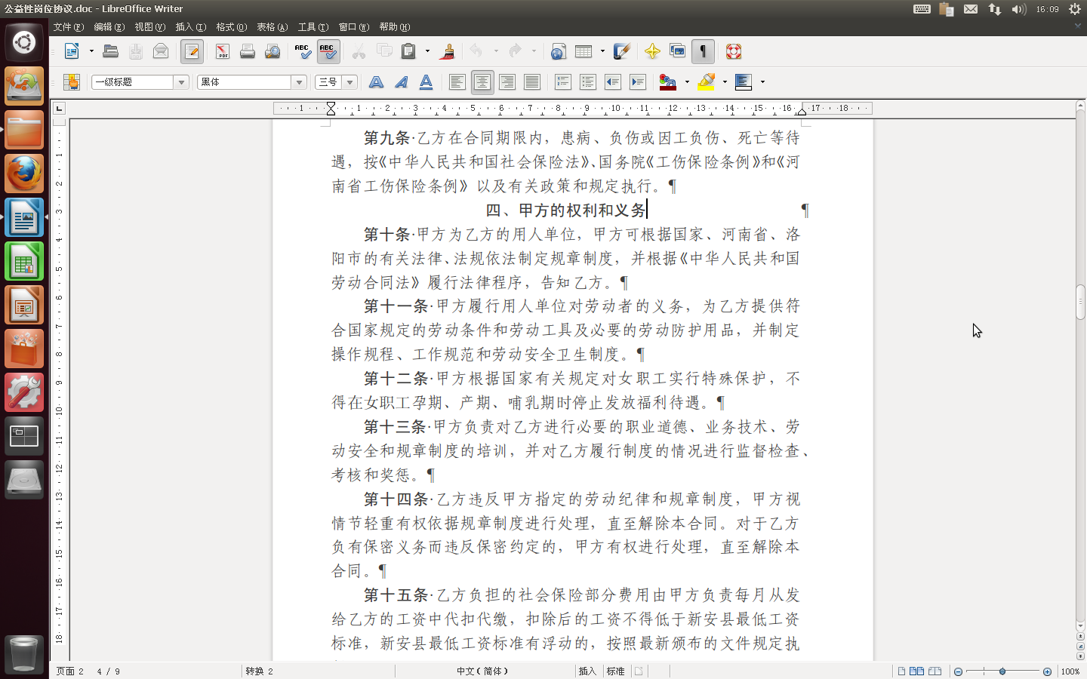The image size is (1087, 679).
Task: Insert a Hyperlink with globe icon
Action: (x=558, y=51)
